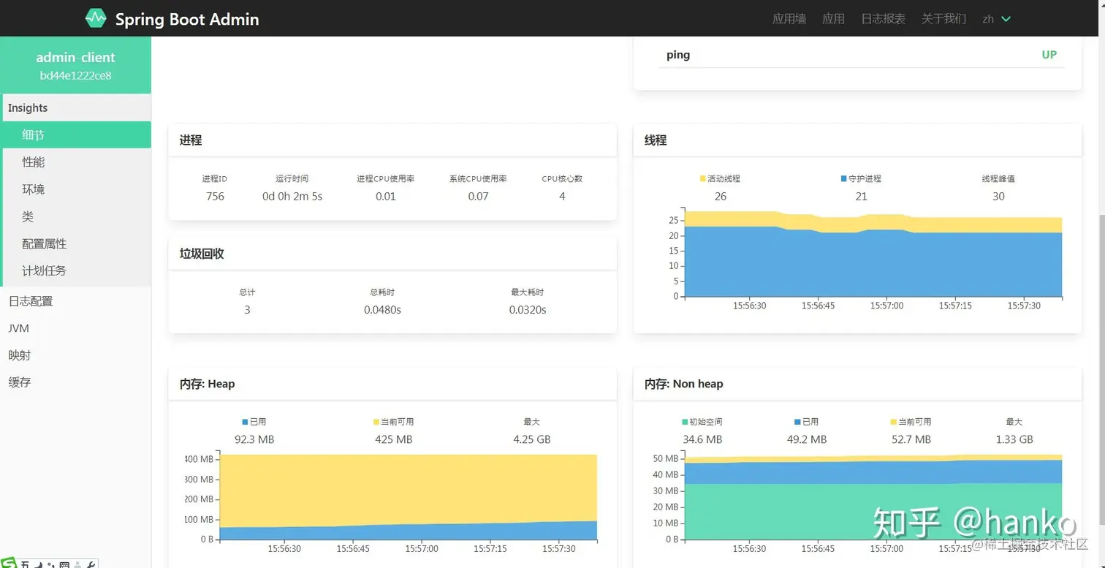Screen dimensions: 1105x568
Task: Toggle the Sogou moon mode icon
Action: click(x=39, y=564)
